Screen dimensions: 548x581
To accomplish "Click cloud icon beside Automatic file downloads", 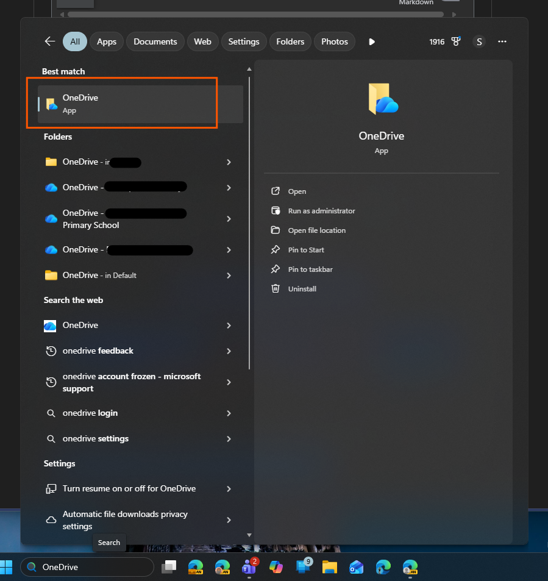I will pos(51,520).
